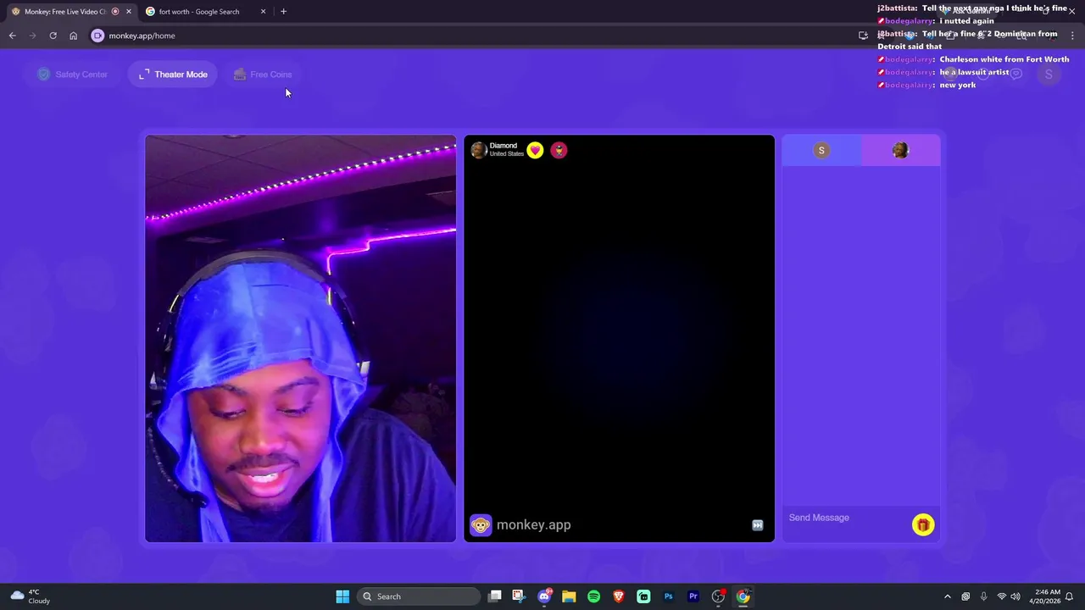Open OBS Studio from the taskbar
Image resolution: width=1085 pixels, height=610 pixels.
click(x=718, y=596)
